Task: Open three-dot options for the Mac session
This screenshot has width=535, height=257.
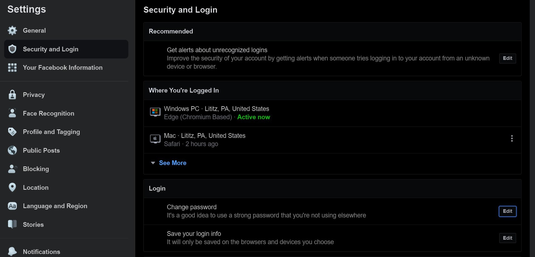Action: point(512,139)
